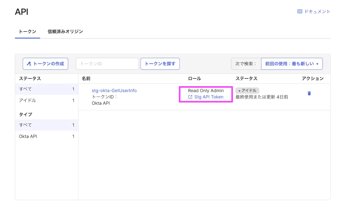Switch to the 信頼済みオリジン tab

click(65, 32)
